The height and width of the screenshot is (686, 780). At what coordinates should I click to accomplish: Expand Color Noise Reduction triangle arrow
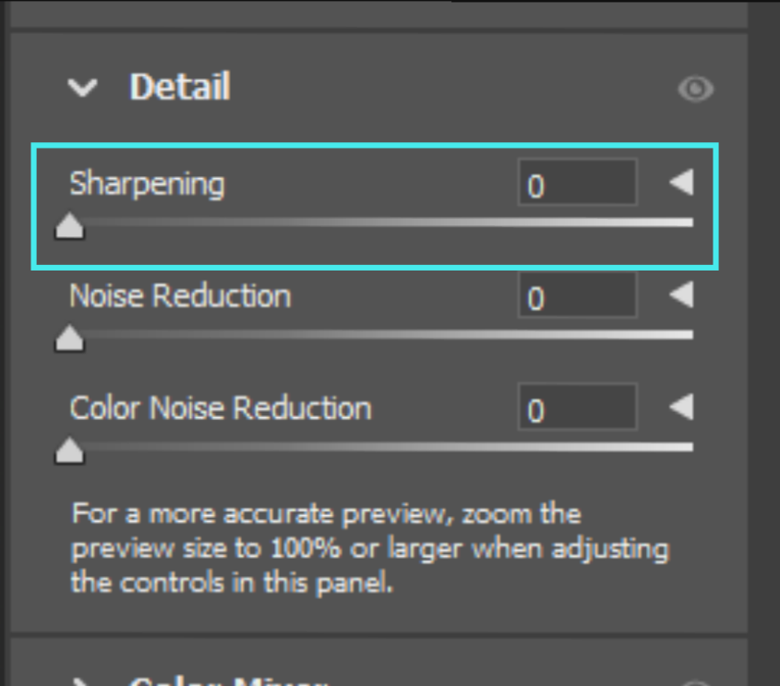point(681,407)
